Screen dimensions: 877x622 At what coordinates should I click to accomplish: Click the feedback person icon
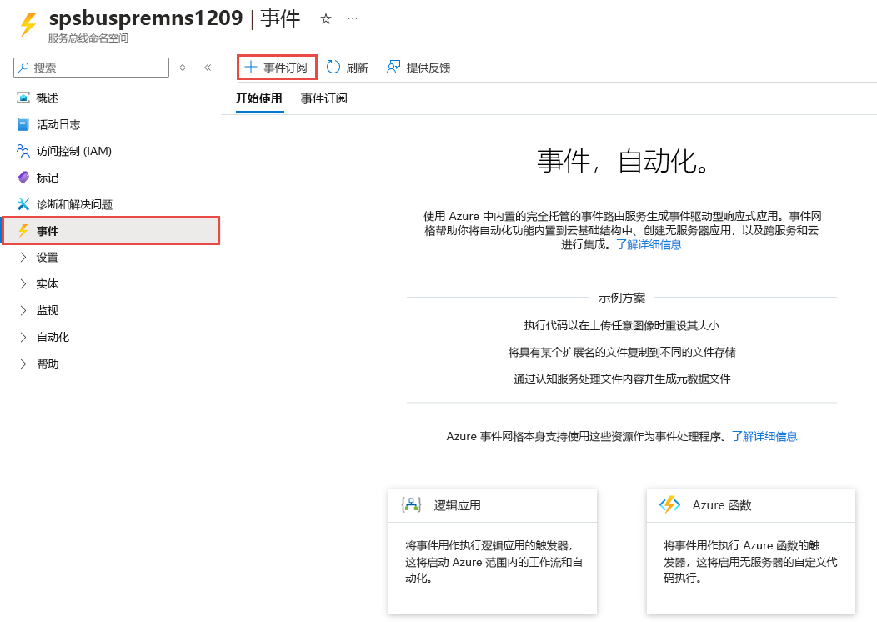click(393, 68)
